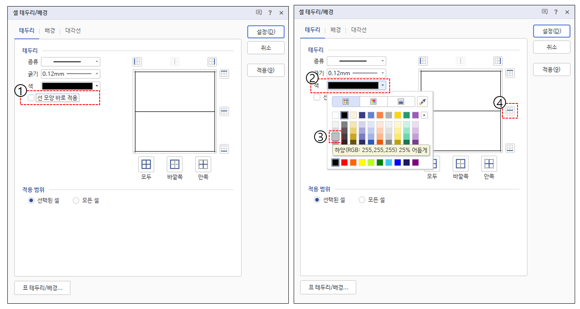Image resolution: width=580 pixels, height=309 pixels.
Task: Click 색 color dropdown arrow in right dialog
Action: click(382, 85)
